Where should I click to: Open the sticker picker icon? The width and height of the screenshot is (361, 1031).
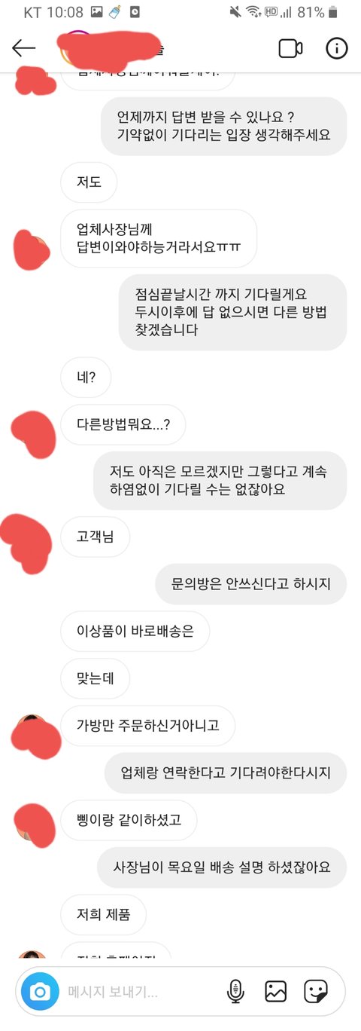tap(315, 991)
